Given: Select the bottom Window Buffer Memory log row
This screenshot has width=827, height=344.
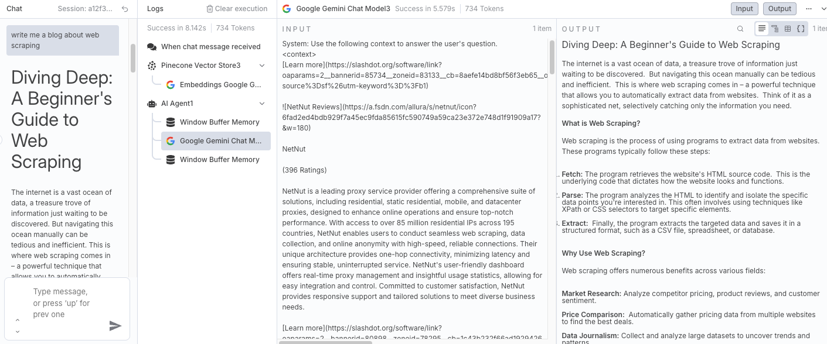Looking at the screenshot, I should coord(215,160).
